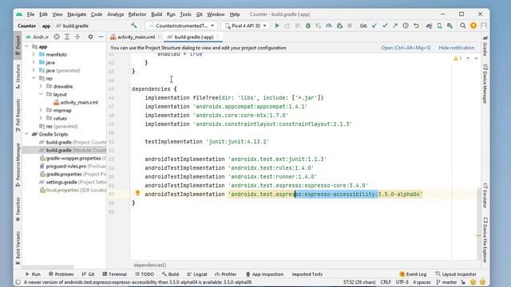
Task: Open Build Variants tool window
Action: [18, 248]
